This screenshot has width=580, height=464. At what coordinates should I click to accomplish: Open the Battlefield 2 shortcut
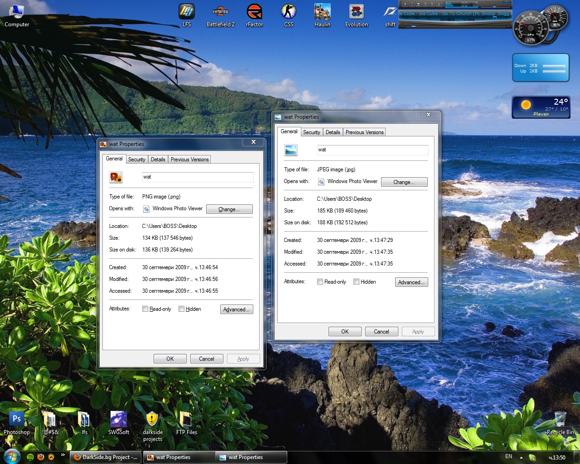221,15
